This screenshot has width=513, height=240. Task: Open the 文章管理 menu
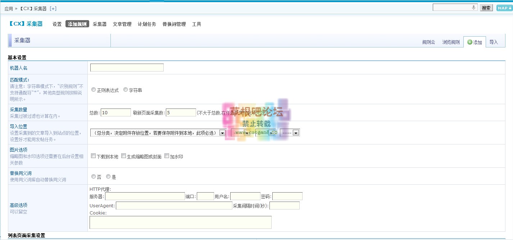(122, 24)
